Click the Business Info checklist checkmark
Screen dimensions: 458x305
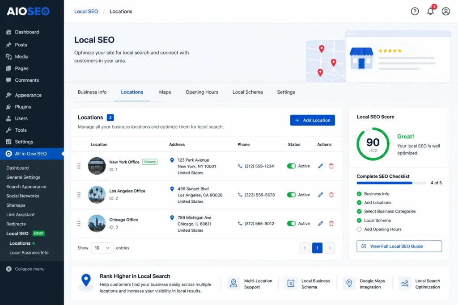tap(359, 194)
